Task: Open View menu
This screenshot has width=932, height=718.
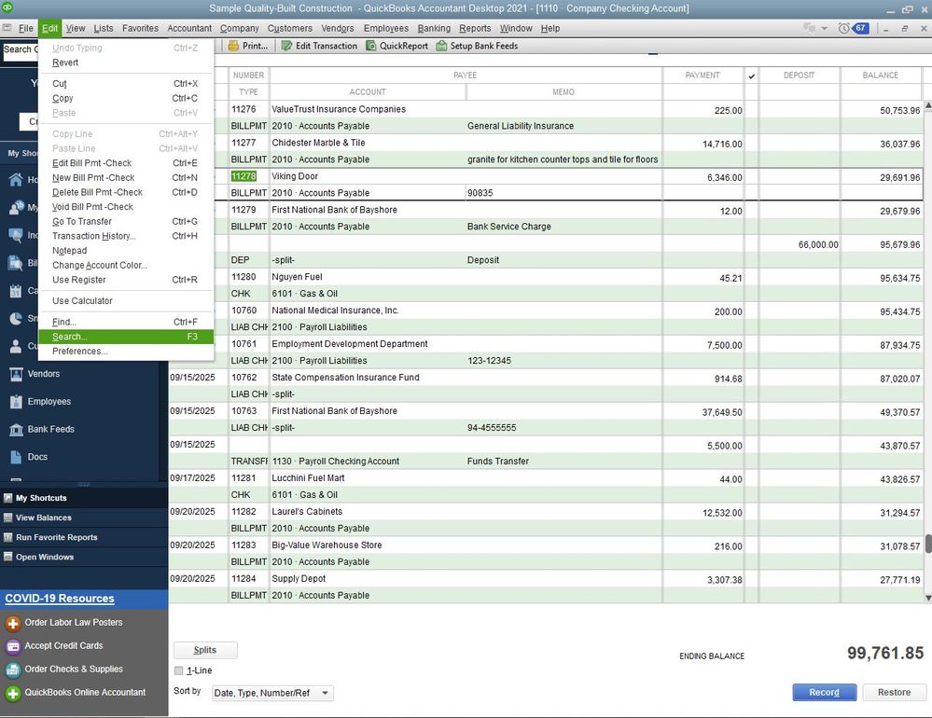Action: (76, 28)
